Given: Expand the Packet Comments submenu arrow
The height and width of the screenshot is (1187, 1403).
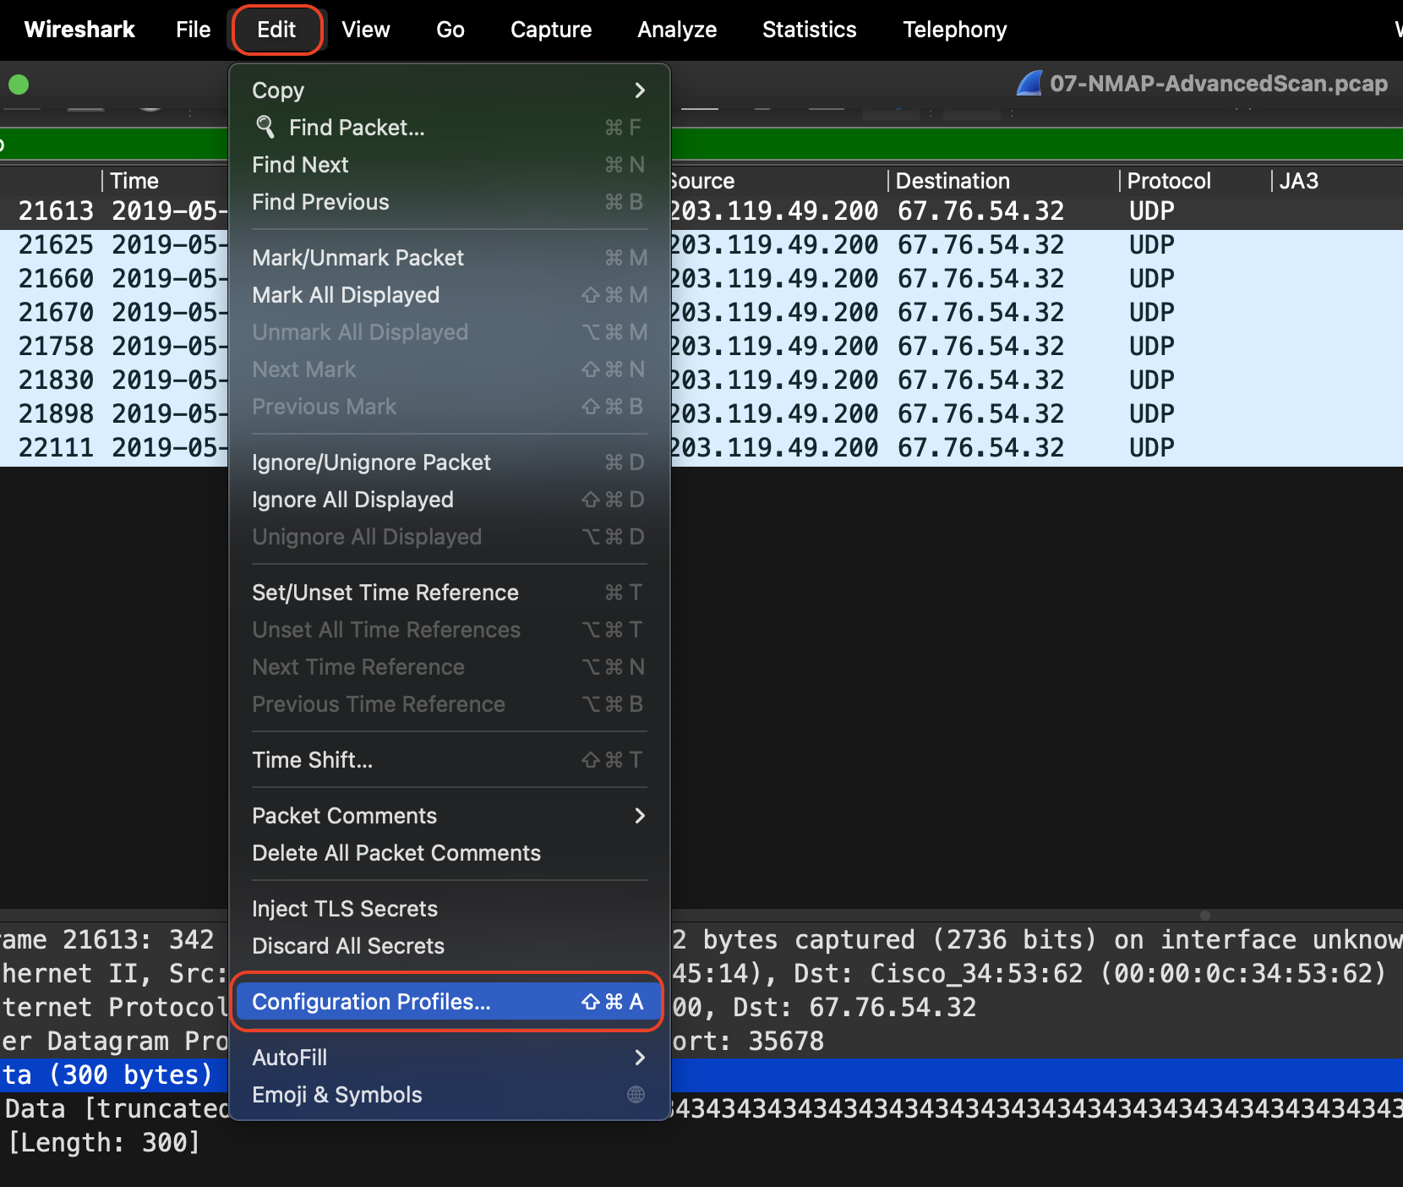Looking at the screenshot, I should (x=640, y=816).
